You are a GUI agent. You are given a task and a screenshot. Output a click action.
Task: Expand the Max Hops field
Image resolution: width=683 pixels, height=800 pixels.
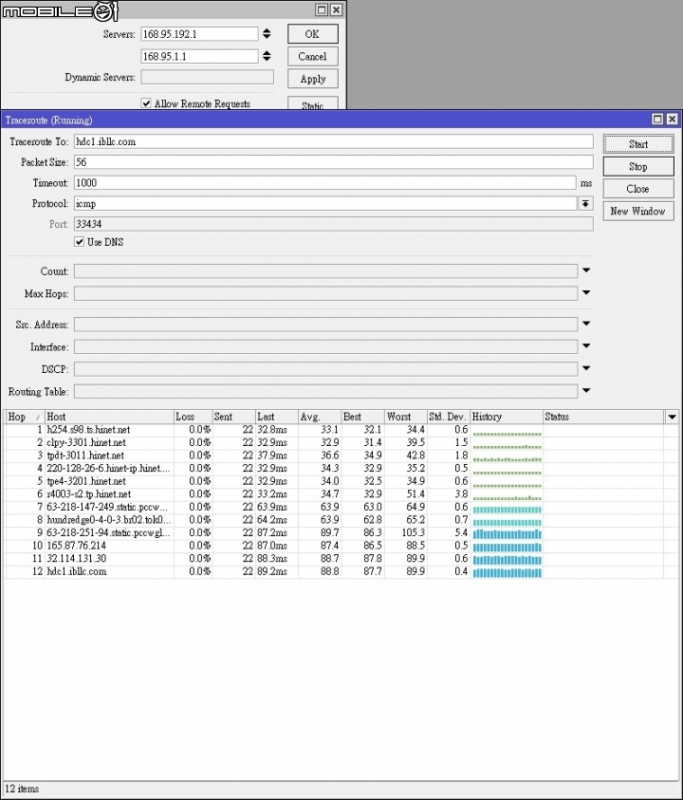point(586,293)
